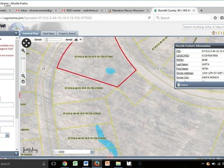This screenshot has width=224, height=168.
Task: Click the microphone icon in taskbar search
Action: [44, 164]
